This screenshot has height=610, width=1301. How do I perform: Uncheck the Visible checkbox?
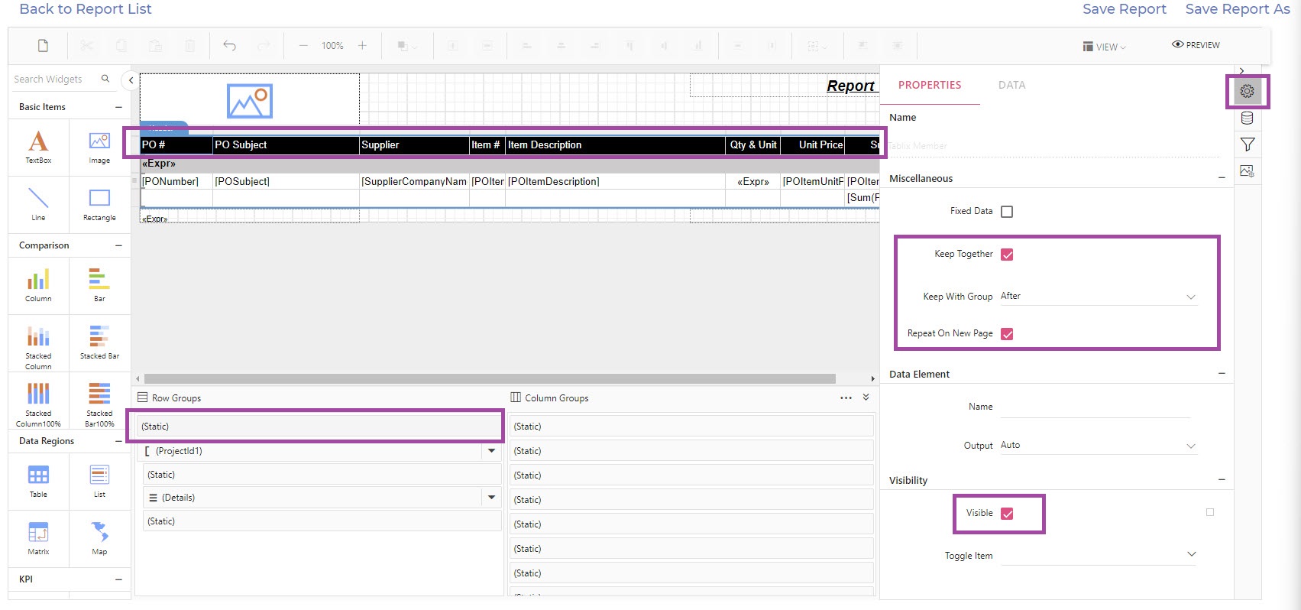pos(1007,514)
